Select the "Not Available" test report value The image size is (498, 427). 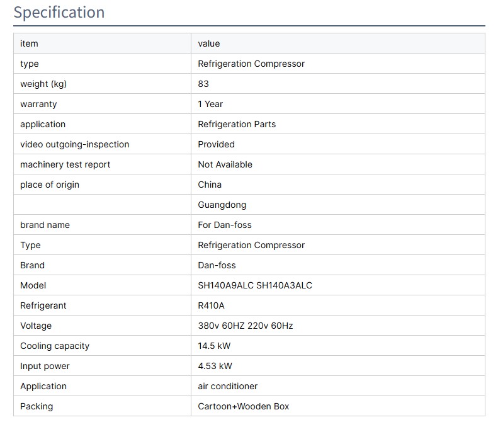pos(225,164)
